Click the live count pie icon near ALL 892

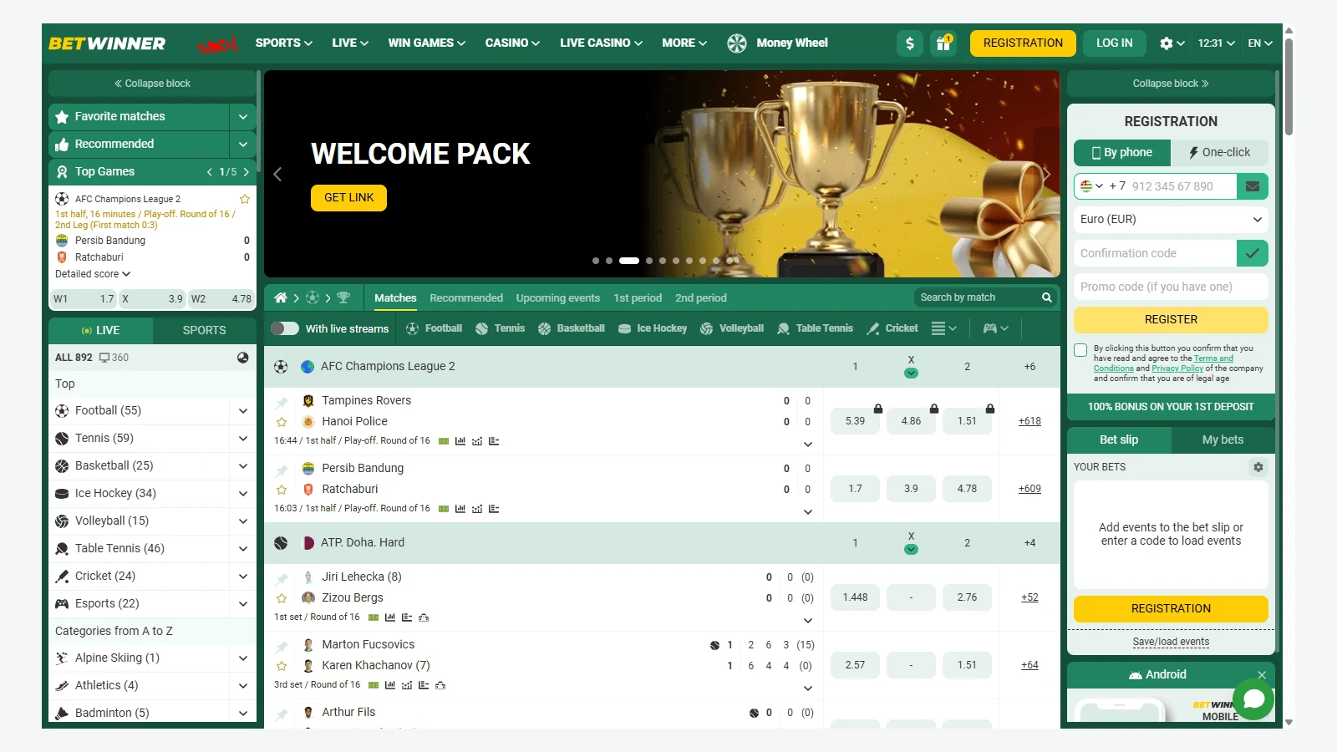pos(242,357)
